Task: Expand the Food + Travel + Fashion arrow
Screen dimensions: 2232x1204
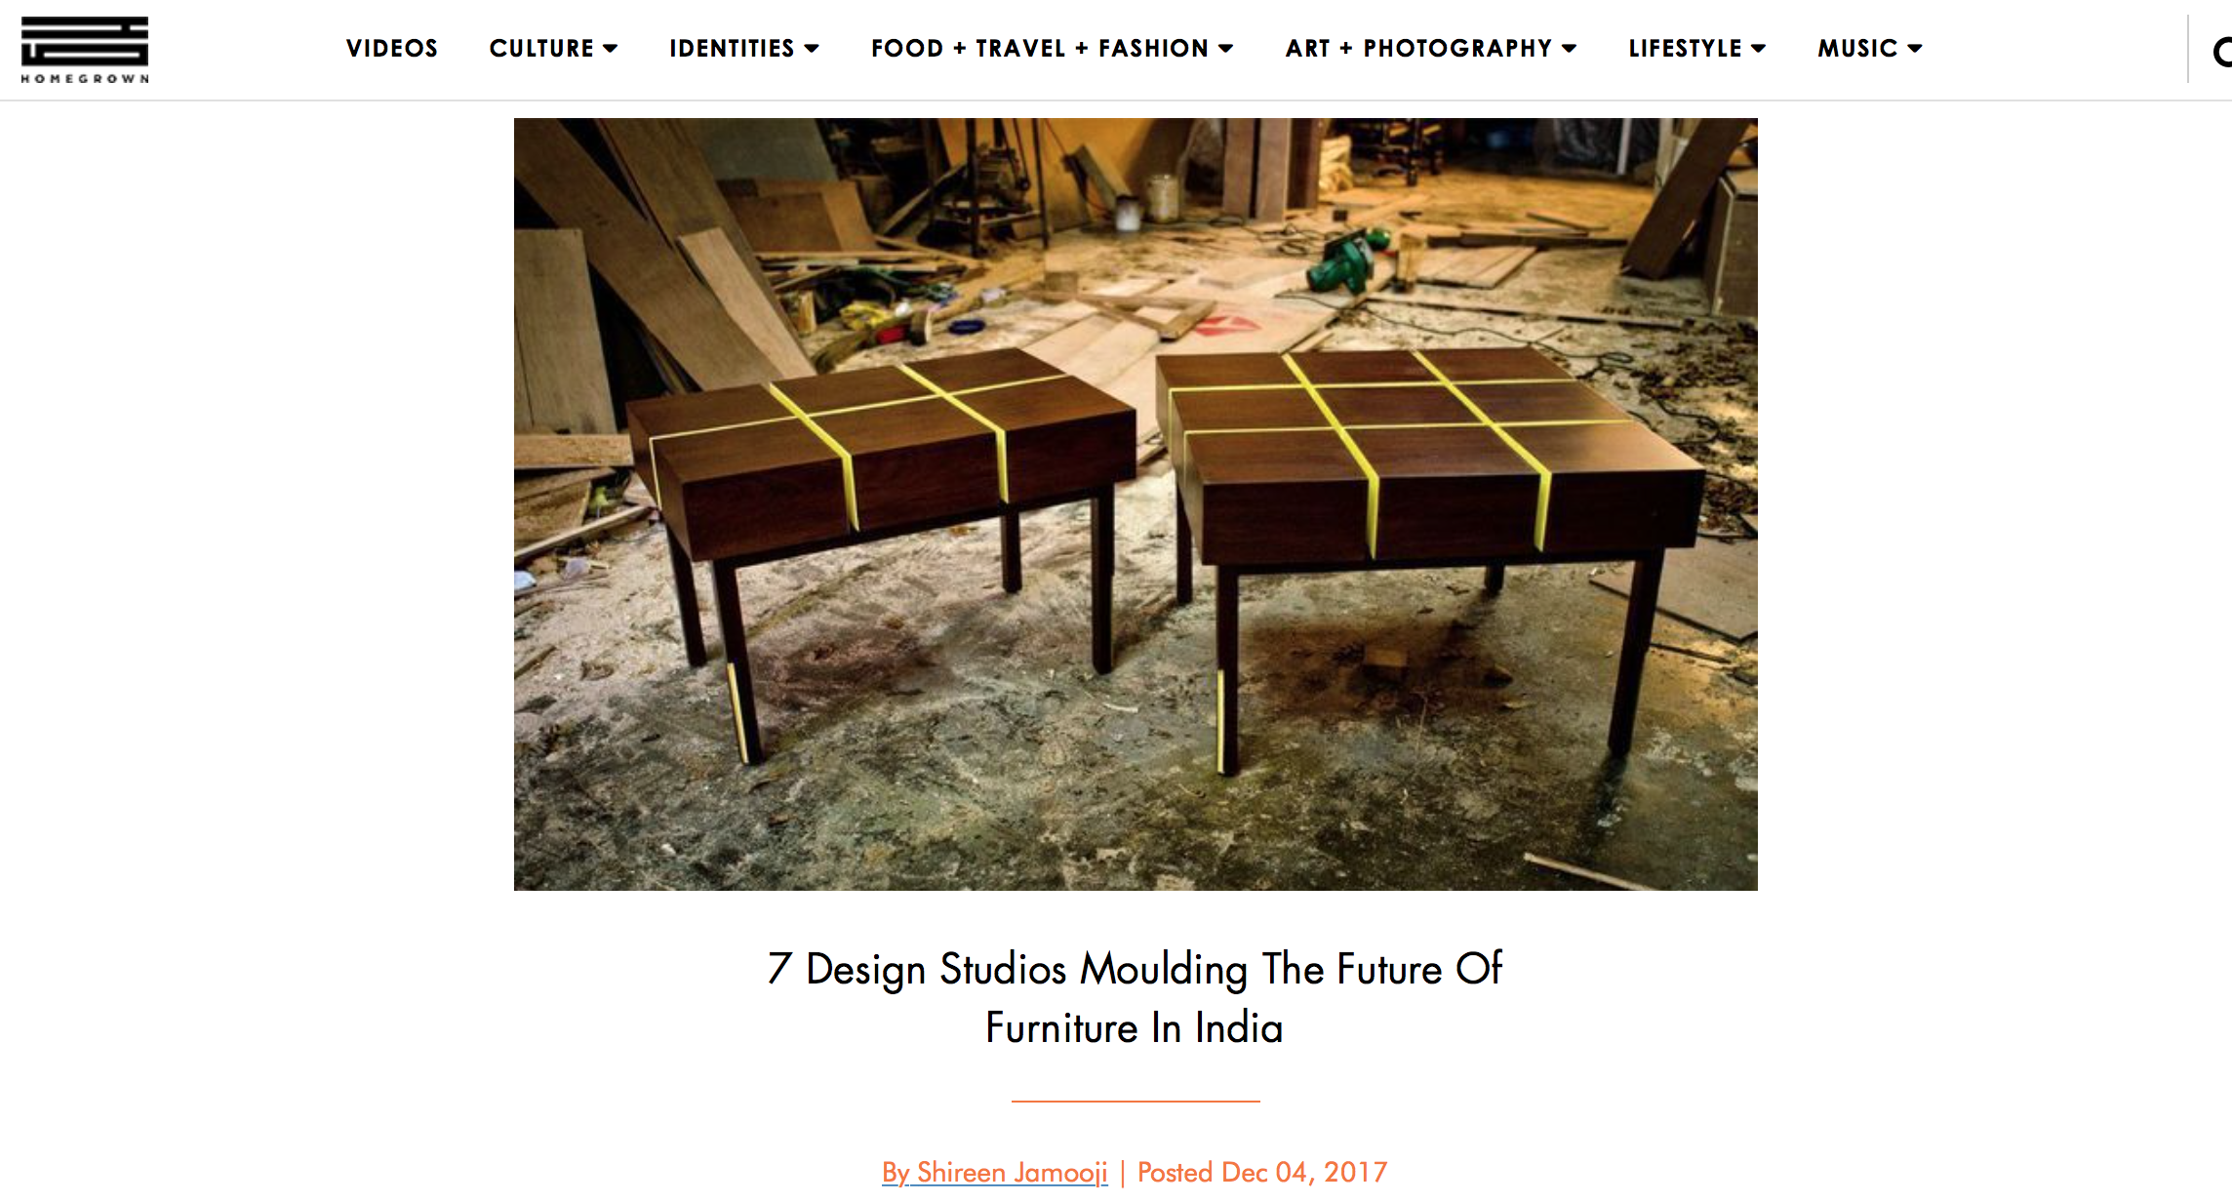Action: [1226, 48]
